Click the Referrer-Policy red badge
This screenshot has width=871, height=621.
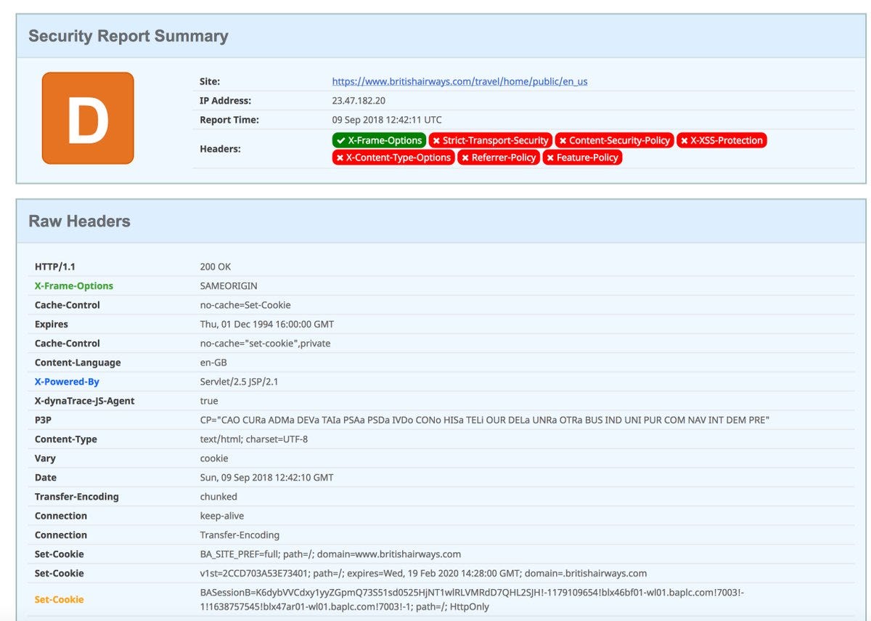click(499, 158)
